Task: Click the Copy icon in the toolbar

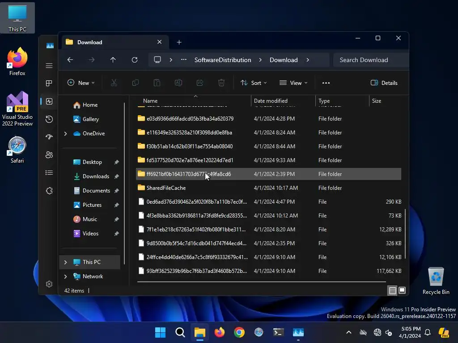Action: (x=135, y=83)
